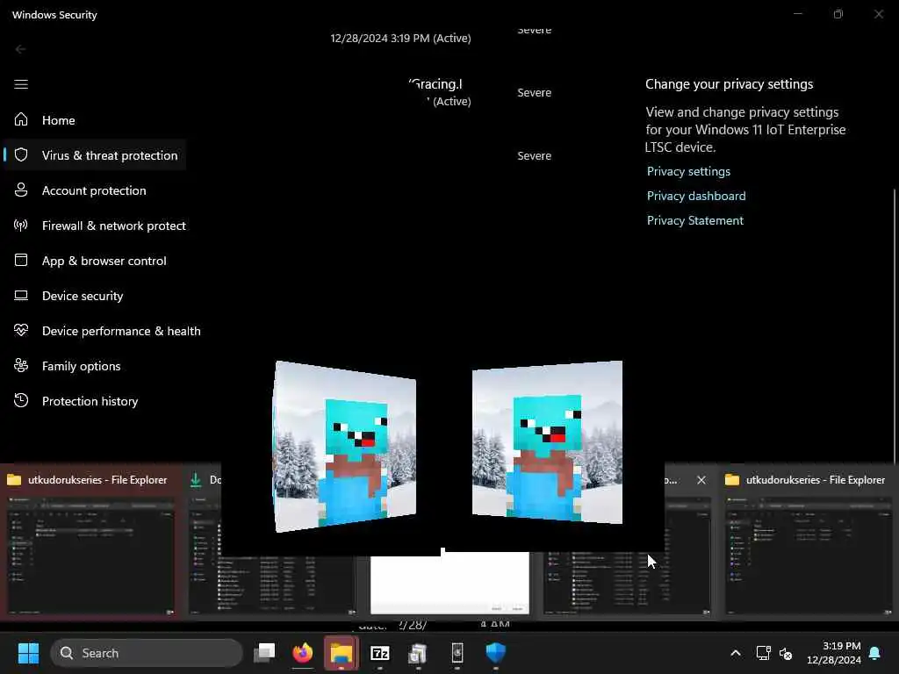Open the Privacy dashboard link

696,196
